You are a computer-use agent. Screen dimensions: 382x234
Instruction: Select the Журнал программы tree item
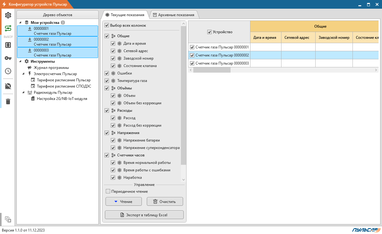click(x=51, y=67)
